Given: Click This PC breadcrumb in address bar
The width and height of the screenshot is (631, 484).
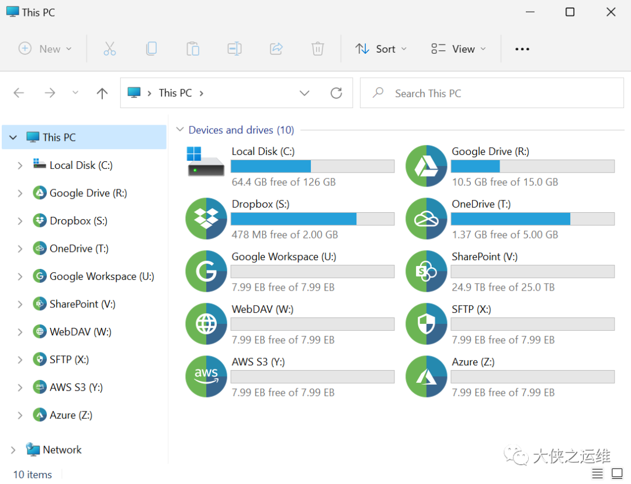Looking at the screenshot, I should point(175,93).
